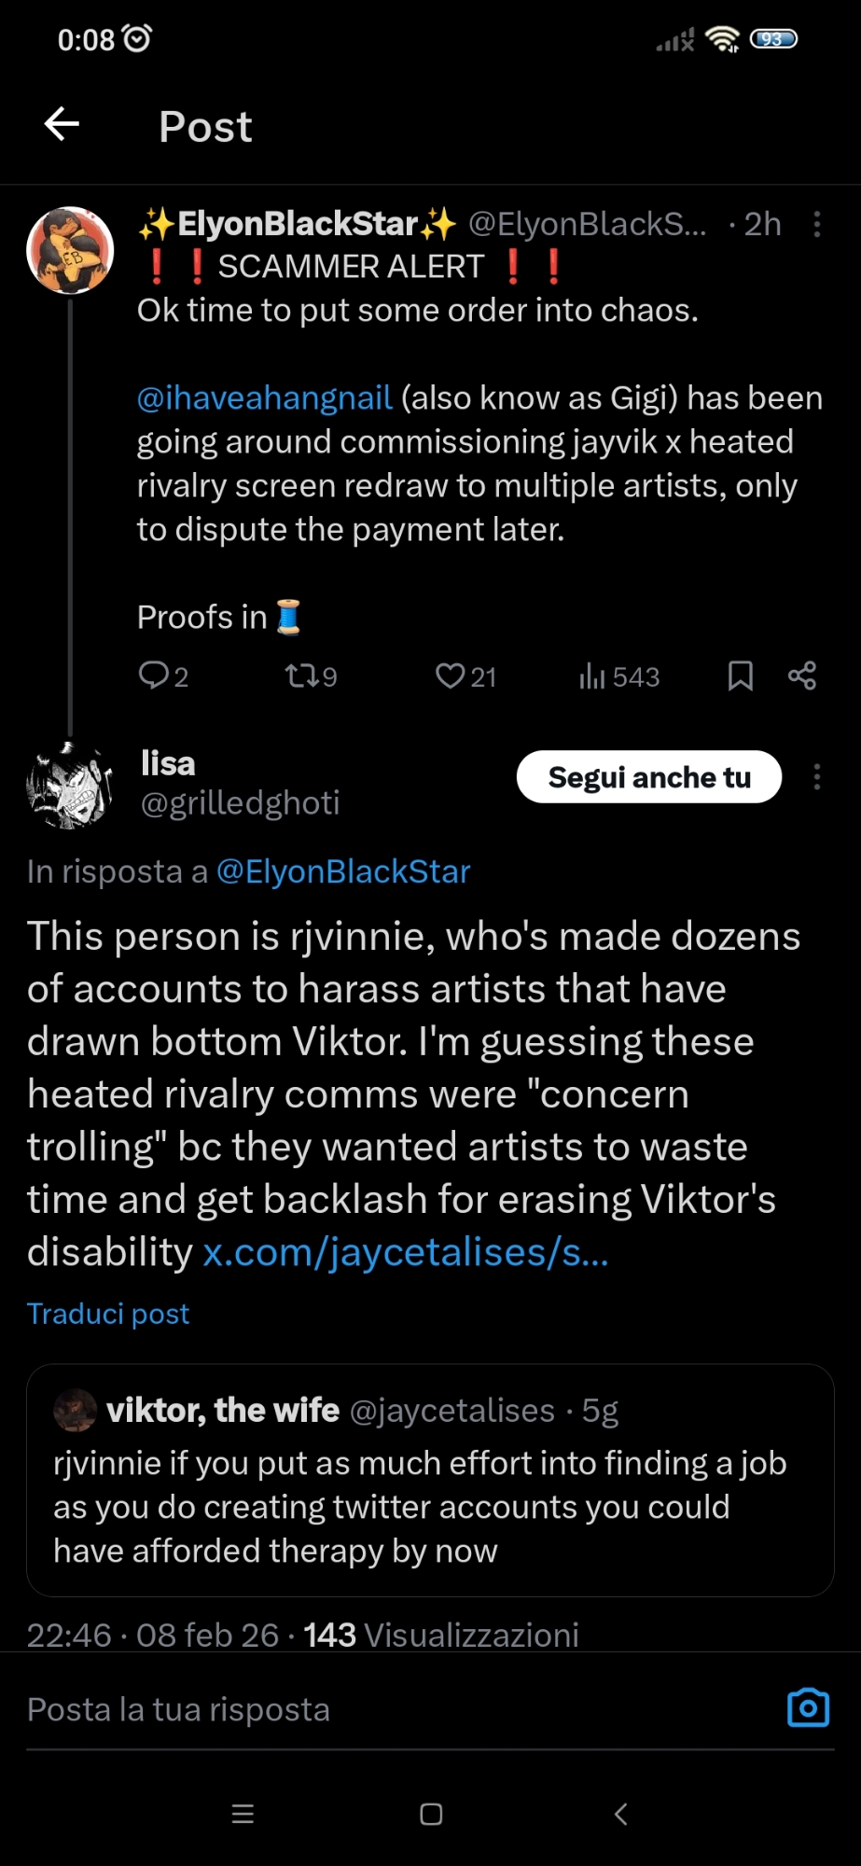Image resolution: width=861 pixels, height=1866 pixels.
Task: Tap the "Posta la tua risposta" field
Action: tap(373, 1709)
